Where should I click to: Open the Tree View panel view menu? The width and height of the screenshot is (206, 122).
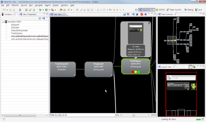149,14
